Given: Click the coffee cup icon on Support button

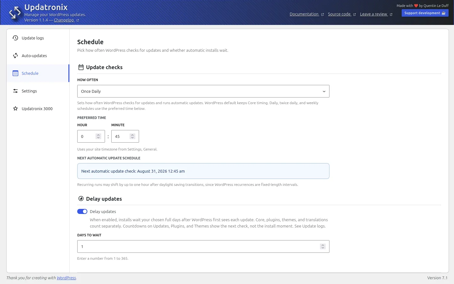Looking at the screenshot, I should (x=444, y=13).
